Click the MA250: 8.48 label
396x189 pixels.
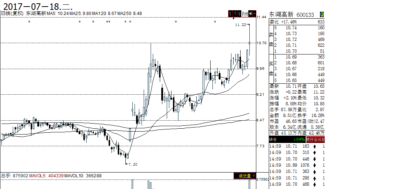[129, 14]
